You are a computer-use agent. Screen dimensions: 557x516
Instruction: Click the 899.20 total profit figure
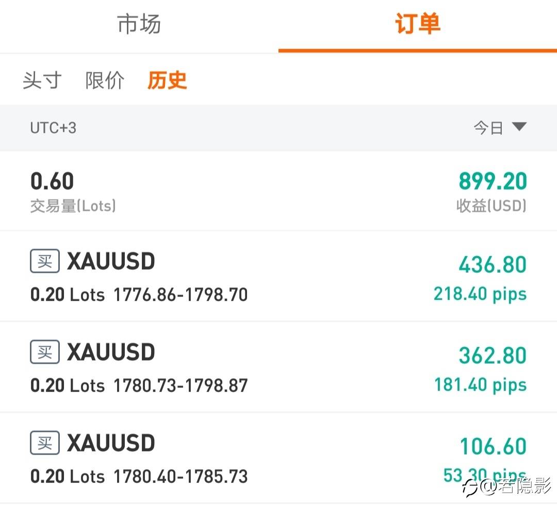pyautogui.click(x=493, y=181)
